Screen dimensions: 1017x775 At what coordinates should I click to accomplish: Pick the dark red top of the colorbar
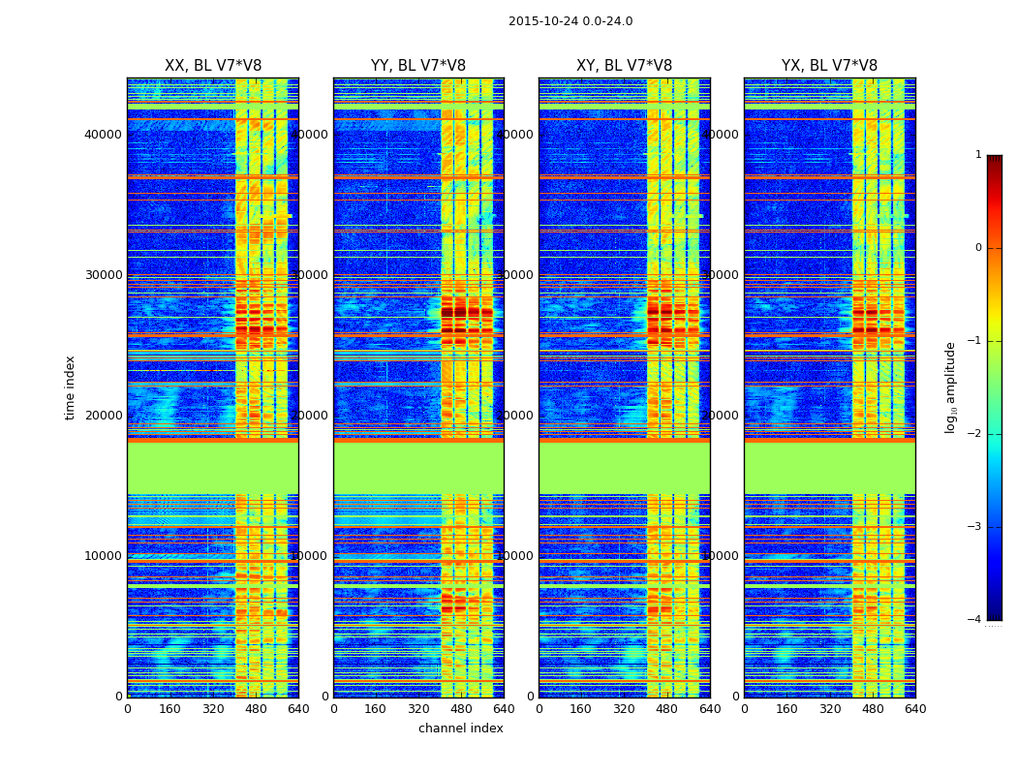tap(994, 161)
